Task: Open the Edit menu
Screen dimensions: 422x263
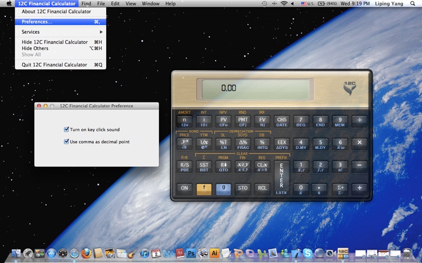Action: point(115,4)
